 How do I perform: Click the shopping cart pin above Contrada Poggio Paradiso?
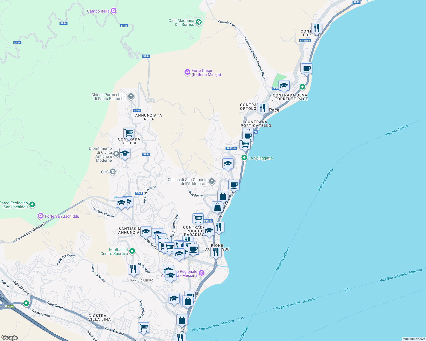pos(198,219)
